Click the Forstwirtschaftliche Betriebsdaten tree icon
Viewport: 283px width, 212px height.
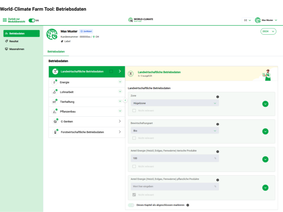[x=55, y=132]
